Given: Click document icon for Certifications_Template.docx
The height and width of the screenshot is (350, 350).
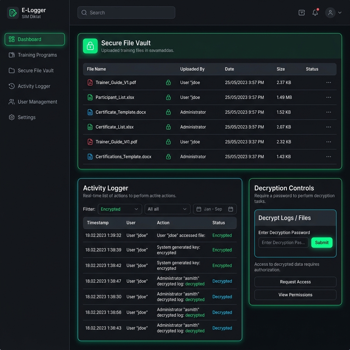Looking at the screenshot, I should [90, 157].
